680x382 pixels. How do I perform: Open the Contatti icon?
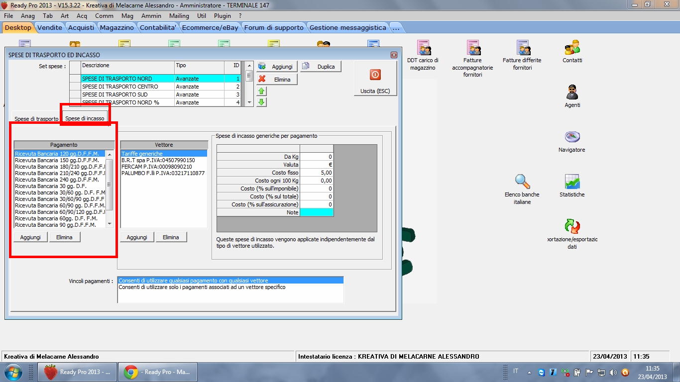[572, 52]
